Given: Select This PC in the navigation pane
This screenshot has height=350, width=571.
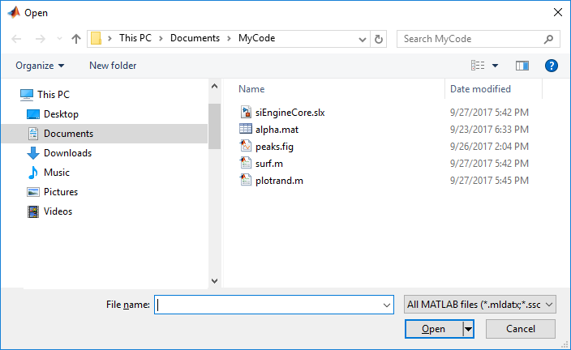Looking at the screenshot, I should [x=54, y=95].
